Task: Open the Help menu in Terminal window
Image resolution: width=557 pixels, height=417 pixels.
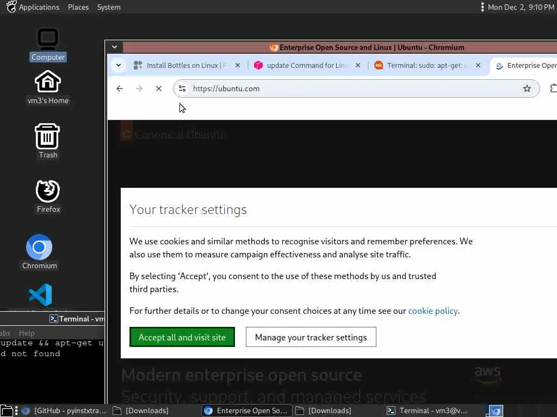Action: click(27, 333)
